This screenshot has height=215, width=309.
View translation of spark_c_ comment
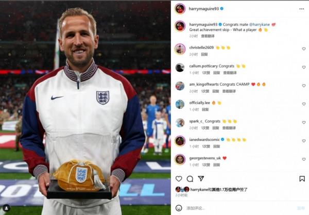[229, 128]
